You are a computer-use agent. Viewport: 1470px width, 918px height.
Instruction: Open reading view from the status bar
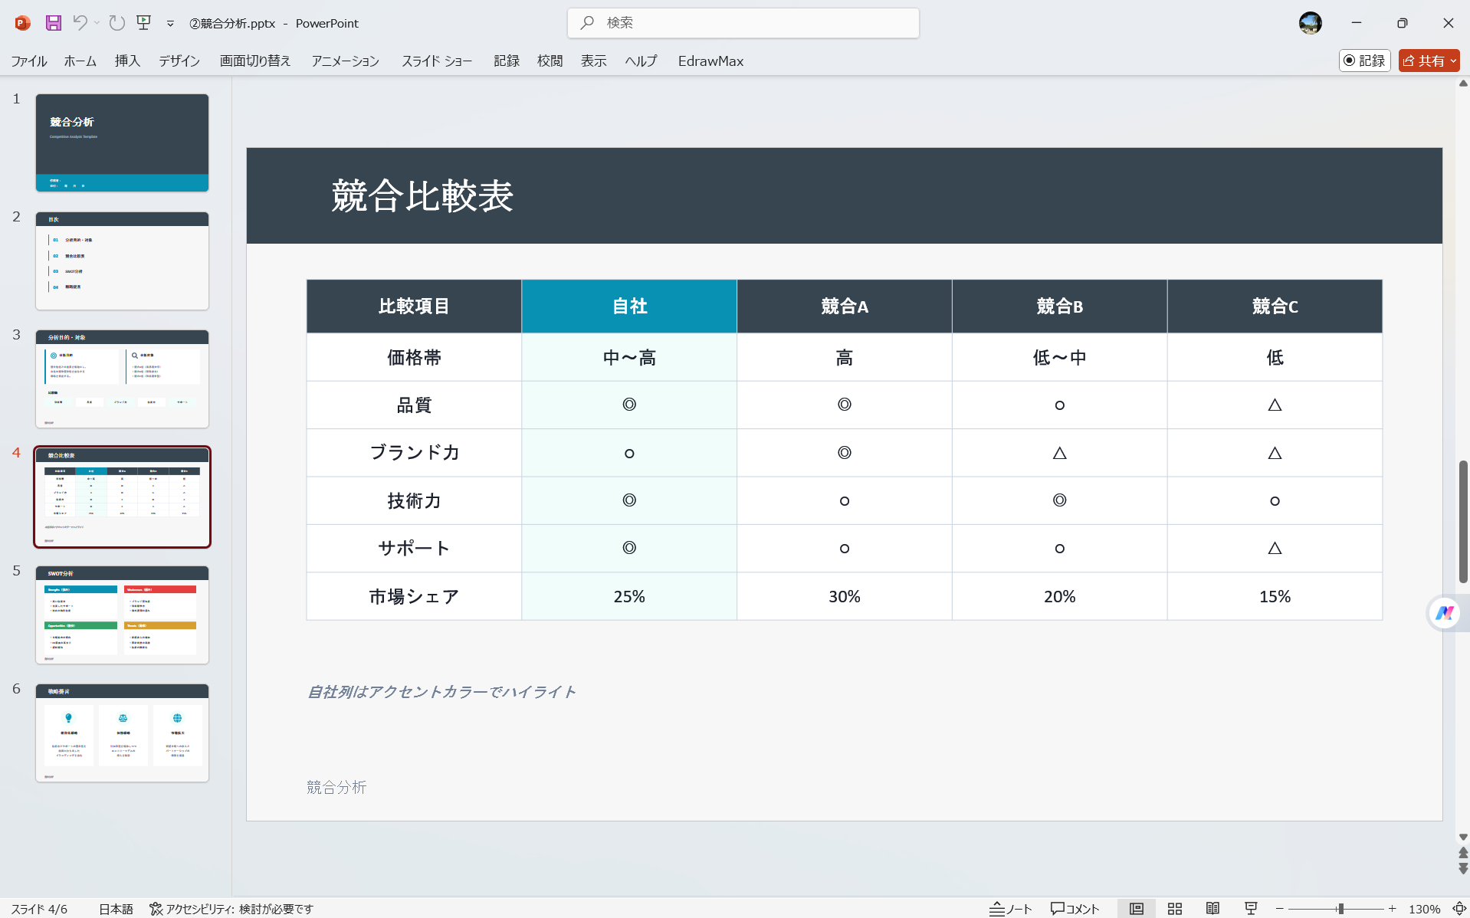1213,909
